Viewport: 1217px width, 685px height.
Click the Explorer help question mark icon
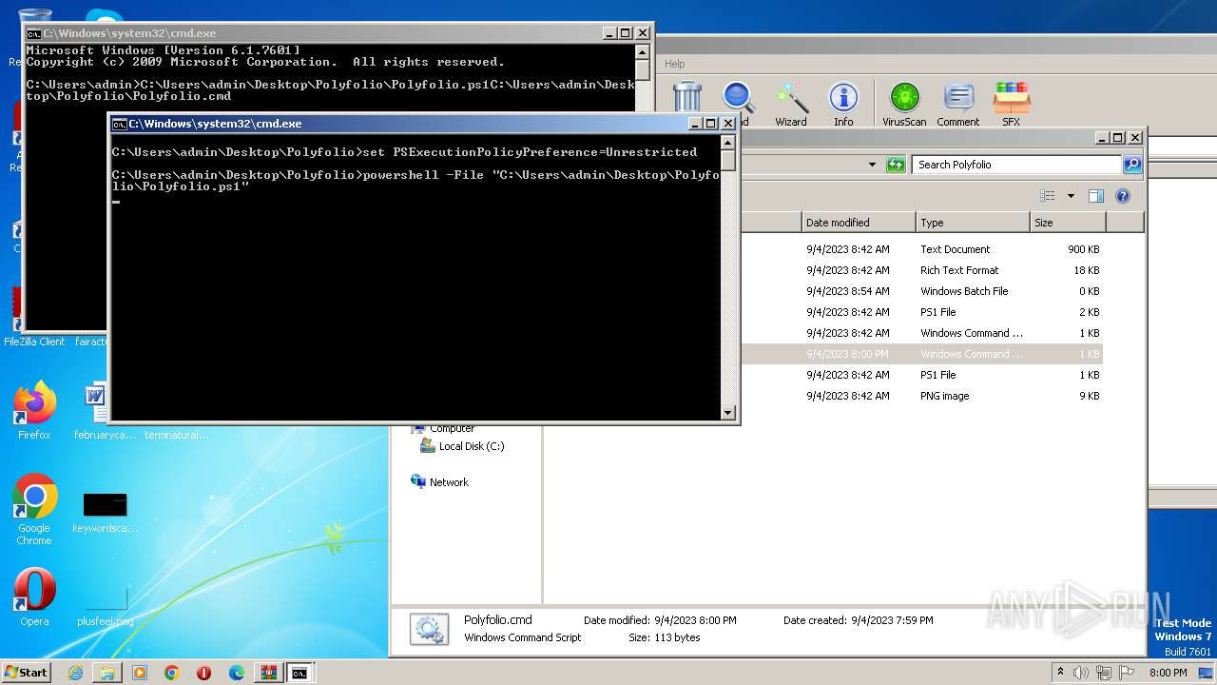tap(1123, 196)
